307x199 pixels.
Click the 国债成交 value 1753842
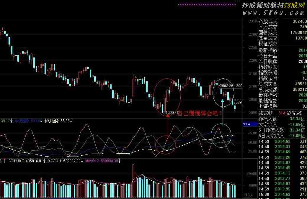coord(298,33)
